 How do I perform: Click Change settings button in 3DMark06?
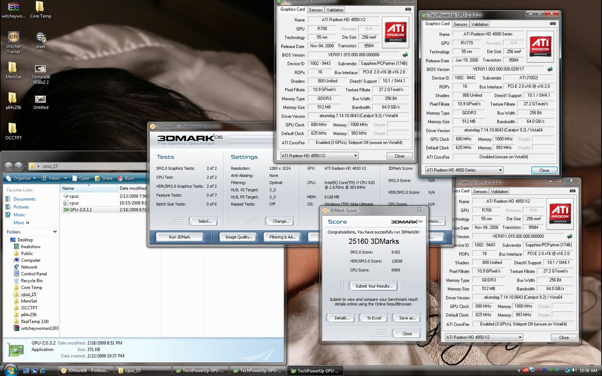pos(281,221)
